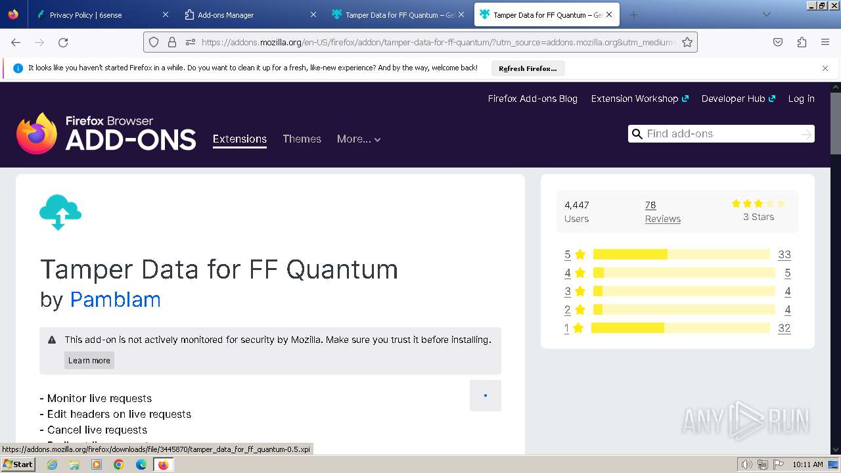Open the Save to Pocket icon
This screenshot has height=473, width=841.
click(x=778, y=42)
